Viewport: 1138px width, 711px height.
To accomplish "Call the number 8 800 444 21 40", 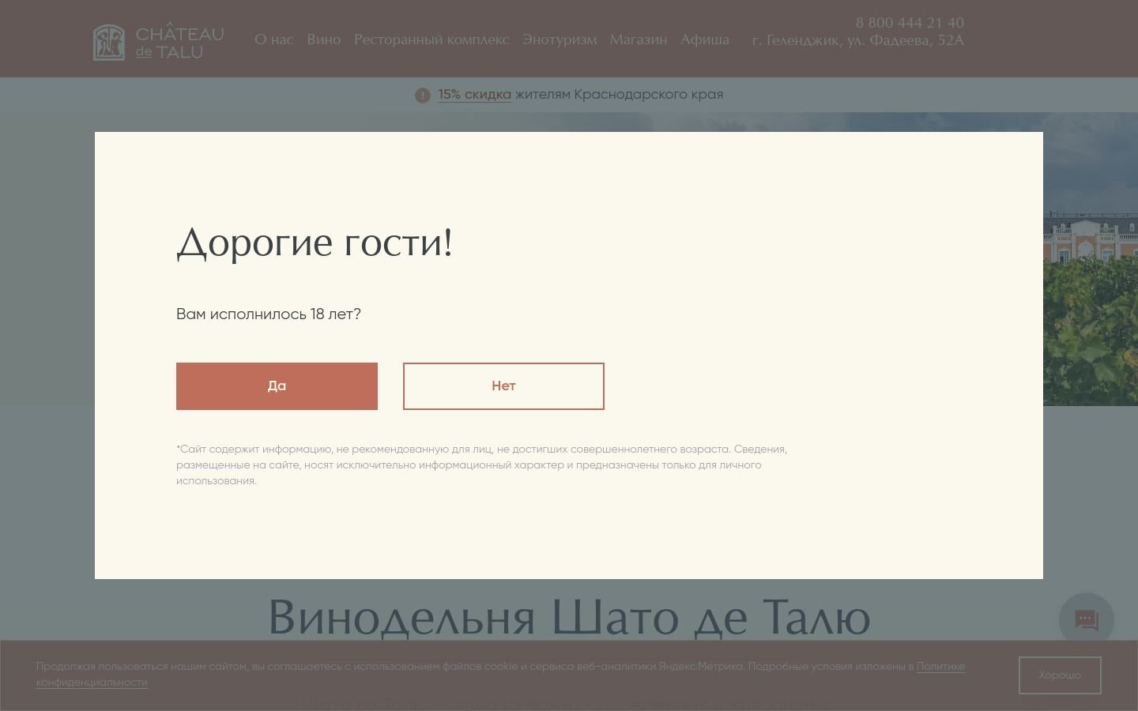I will (x=910, y=22).
